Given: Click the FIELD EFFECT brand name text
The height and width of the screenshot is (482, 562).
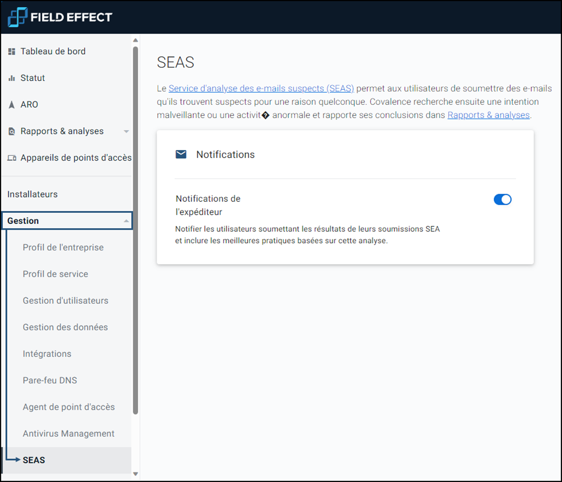Looking at the screenshot, I should (x=71, y=17).
